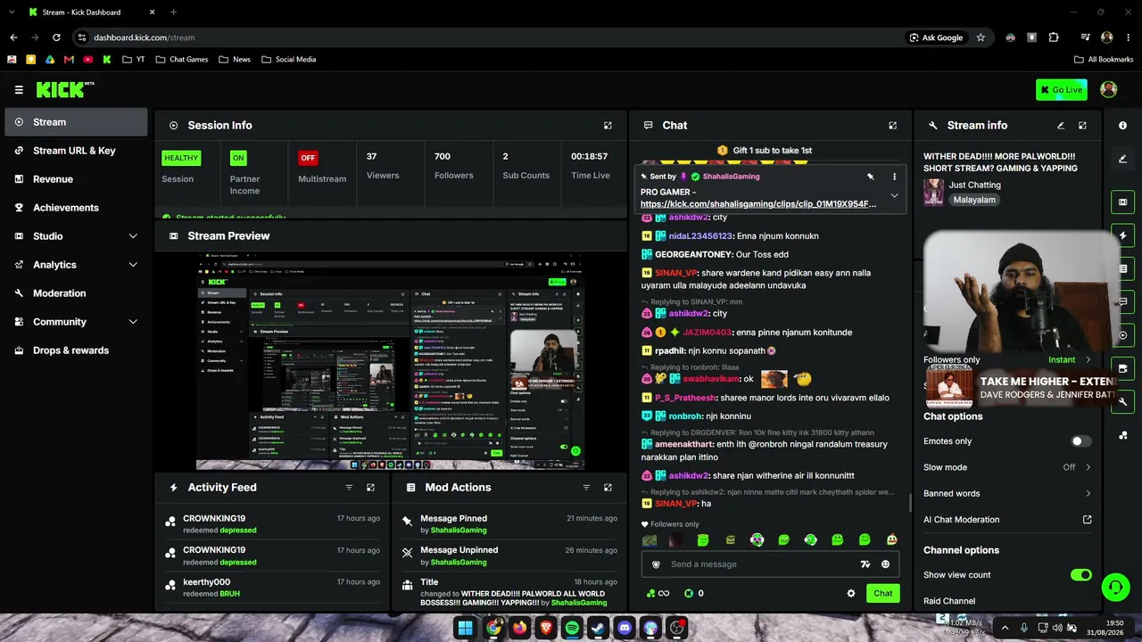This screenshot has height=642, width=1142.
Task: Open the All Bookmarks folder
Action: [x=1104, y=60]
